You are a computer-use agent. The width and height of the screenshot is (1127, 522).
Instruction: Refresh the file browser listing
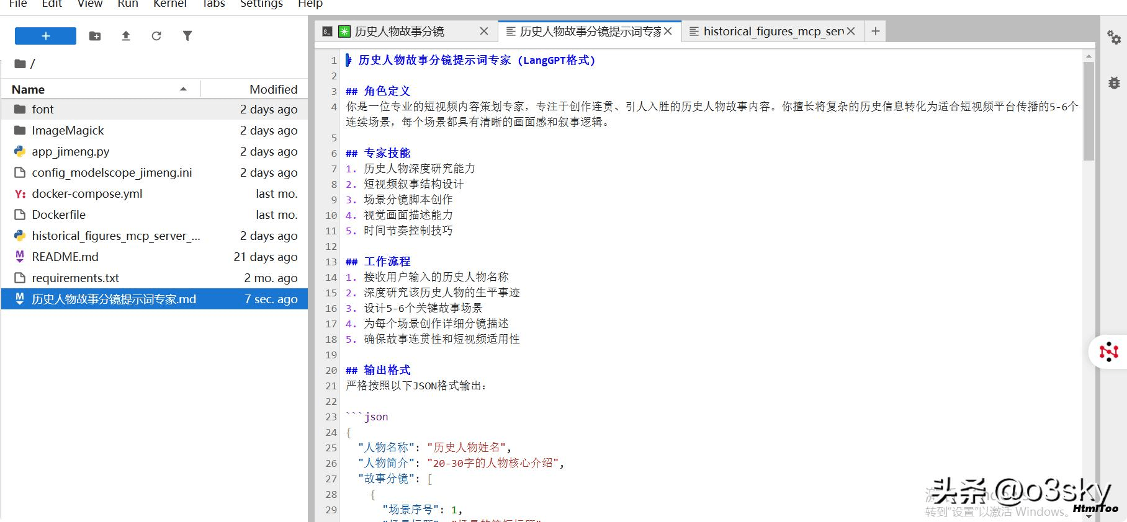156,36
